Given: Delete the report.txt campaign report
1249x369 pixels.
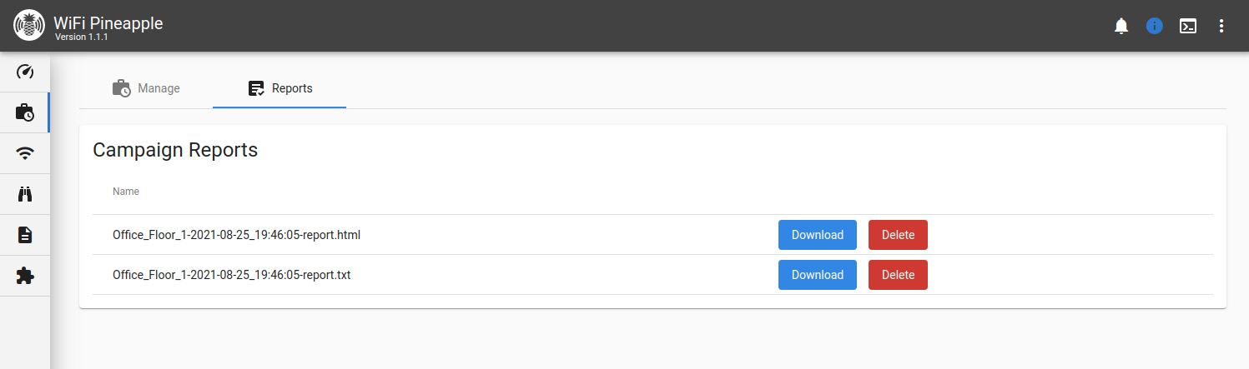Looking at the screenshot, I should tap(898, 275).
